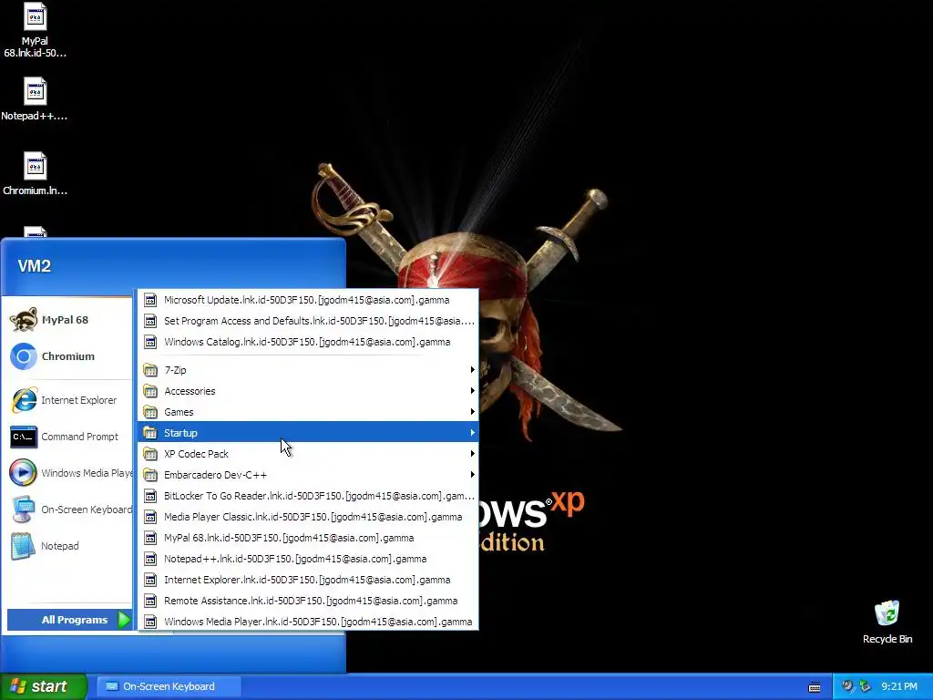933x700 pixels.
Task: Click the second system tray icon next to clock
Action: [x=865, y=686]
